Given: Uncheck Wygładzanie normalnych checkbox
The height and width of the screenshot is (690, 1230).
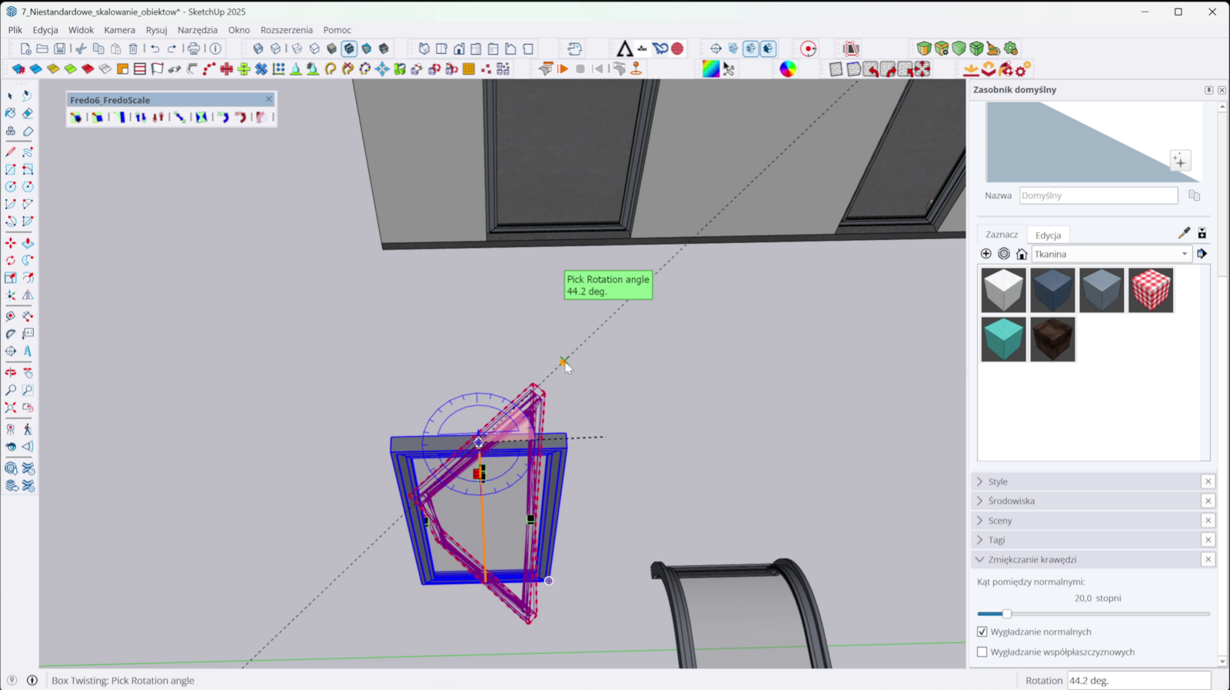Looking at the screenshot, I should [982, 632].
